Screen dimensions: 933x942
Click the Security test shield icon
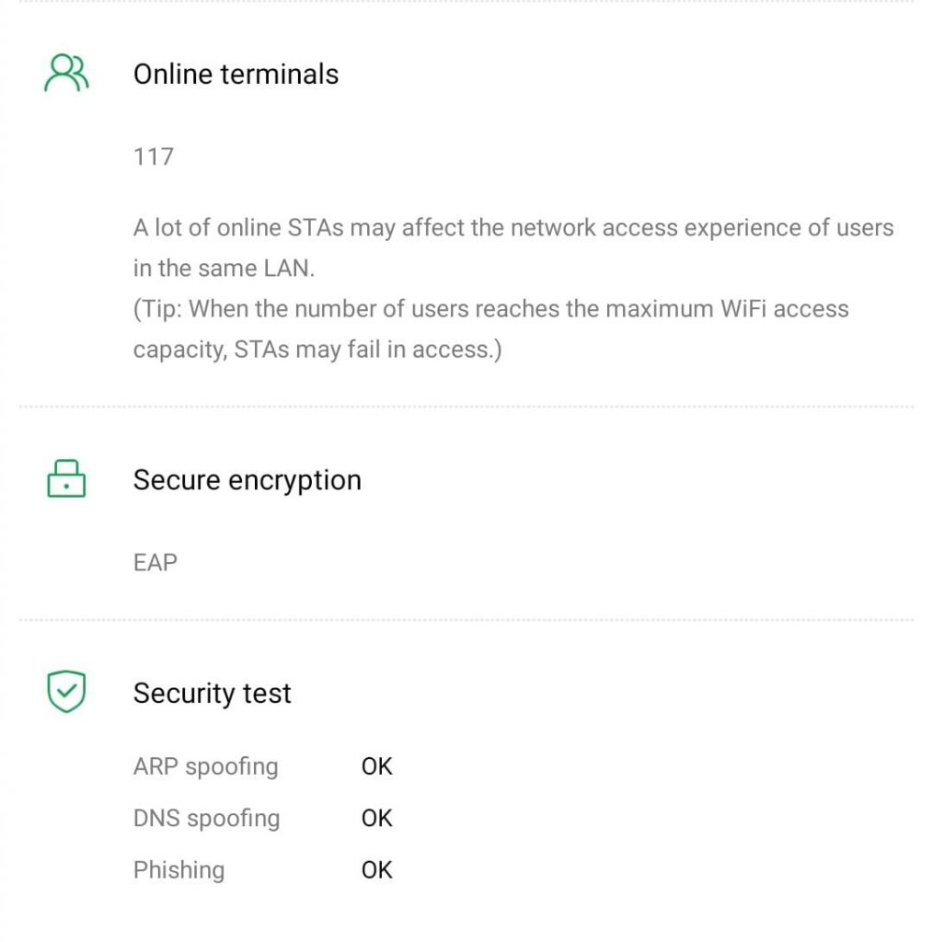[66, 692]
